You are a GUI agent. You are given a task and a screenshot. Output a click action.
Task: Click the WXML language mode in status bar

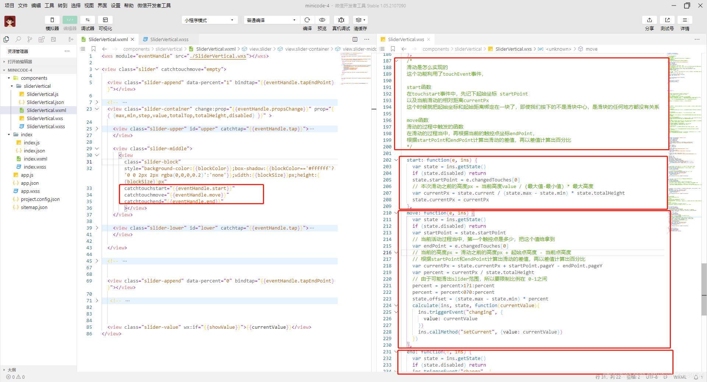(x=680, y=377)
